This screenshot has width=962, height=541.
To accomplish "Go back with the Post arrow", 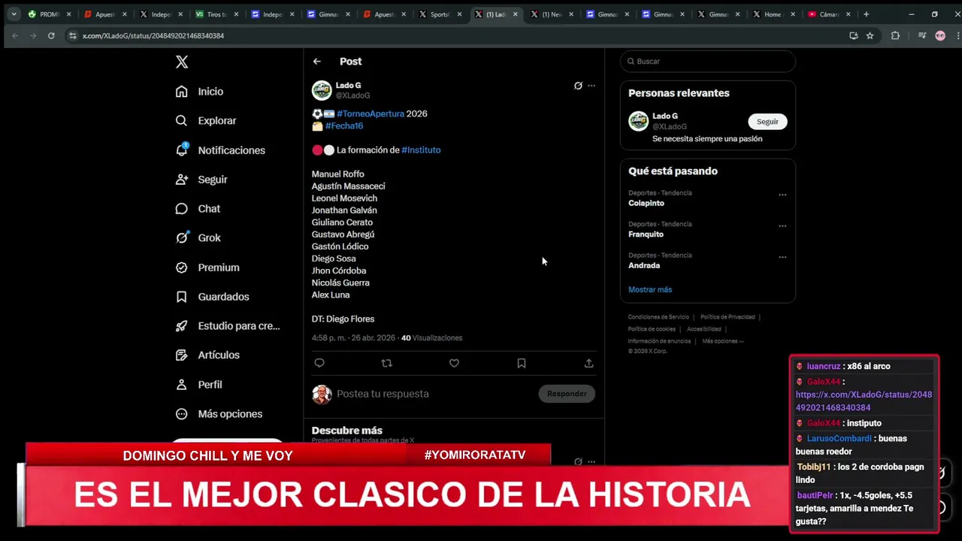I will pos(317,62).
